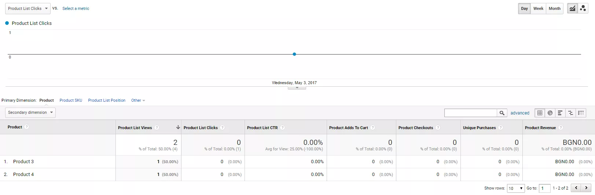Open help for Product List CTR

282,128
